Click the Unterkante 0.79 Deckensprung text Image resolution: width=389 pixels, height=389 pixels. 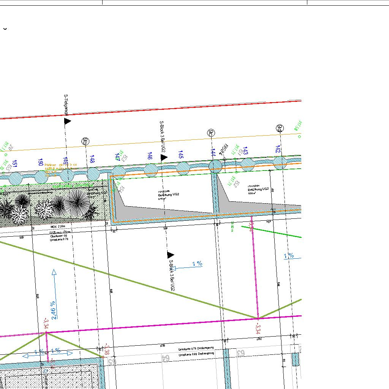[x=196, y=349]
